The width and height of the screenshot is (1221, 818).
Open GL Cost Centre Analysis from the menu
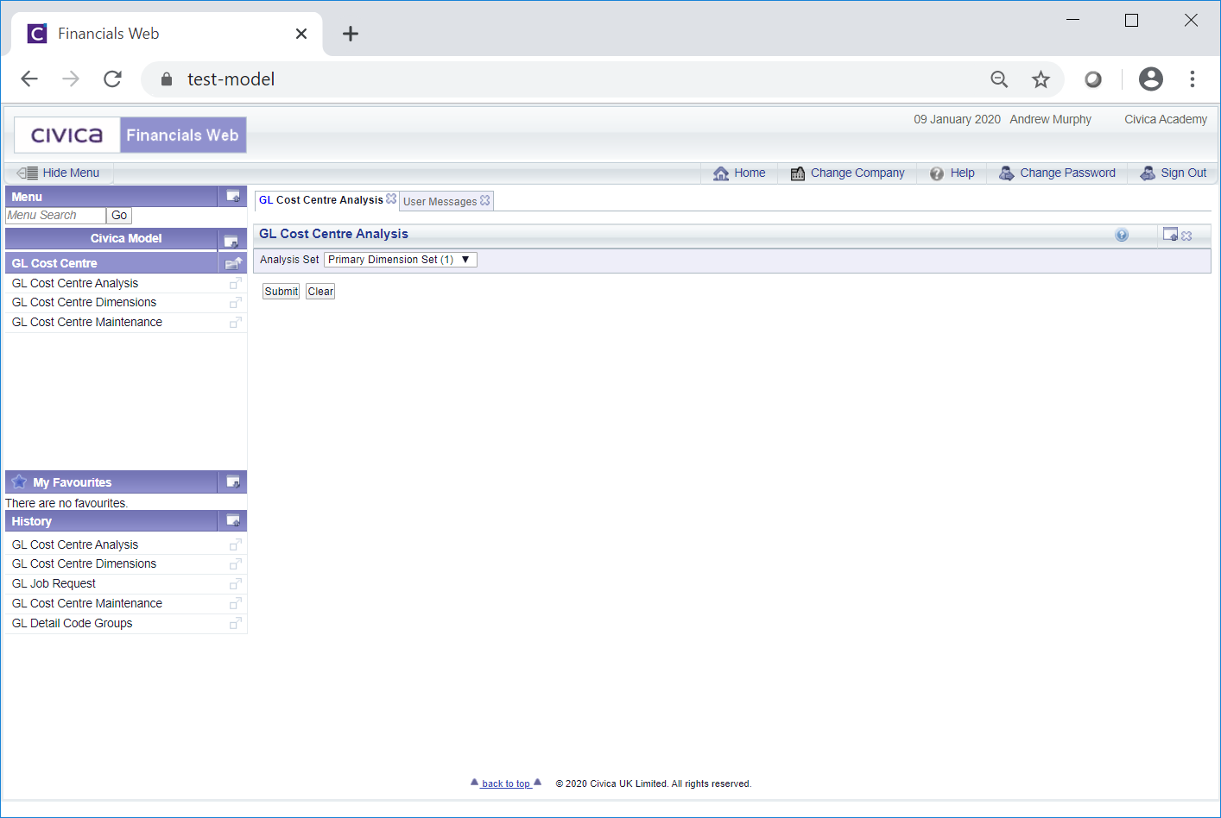pyautogui.click(x=75, y=283)
